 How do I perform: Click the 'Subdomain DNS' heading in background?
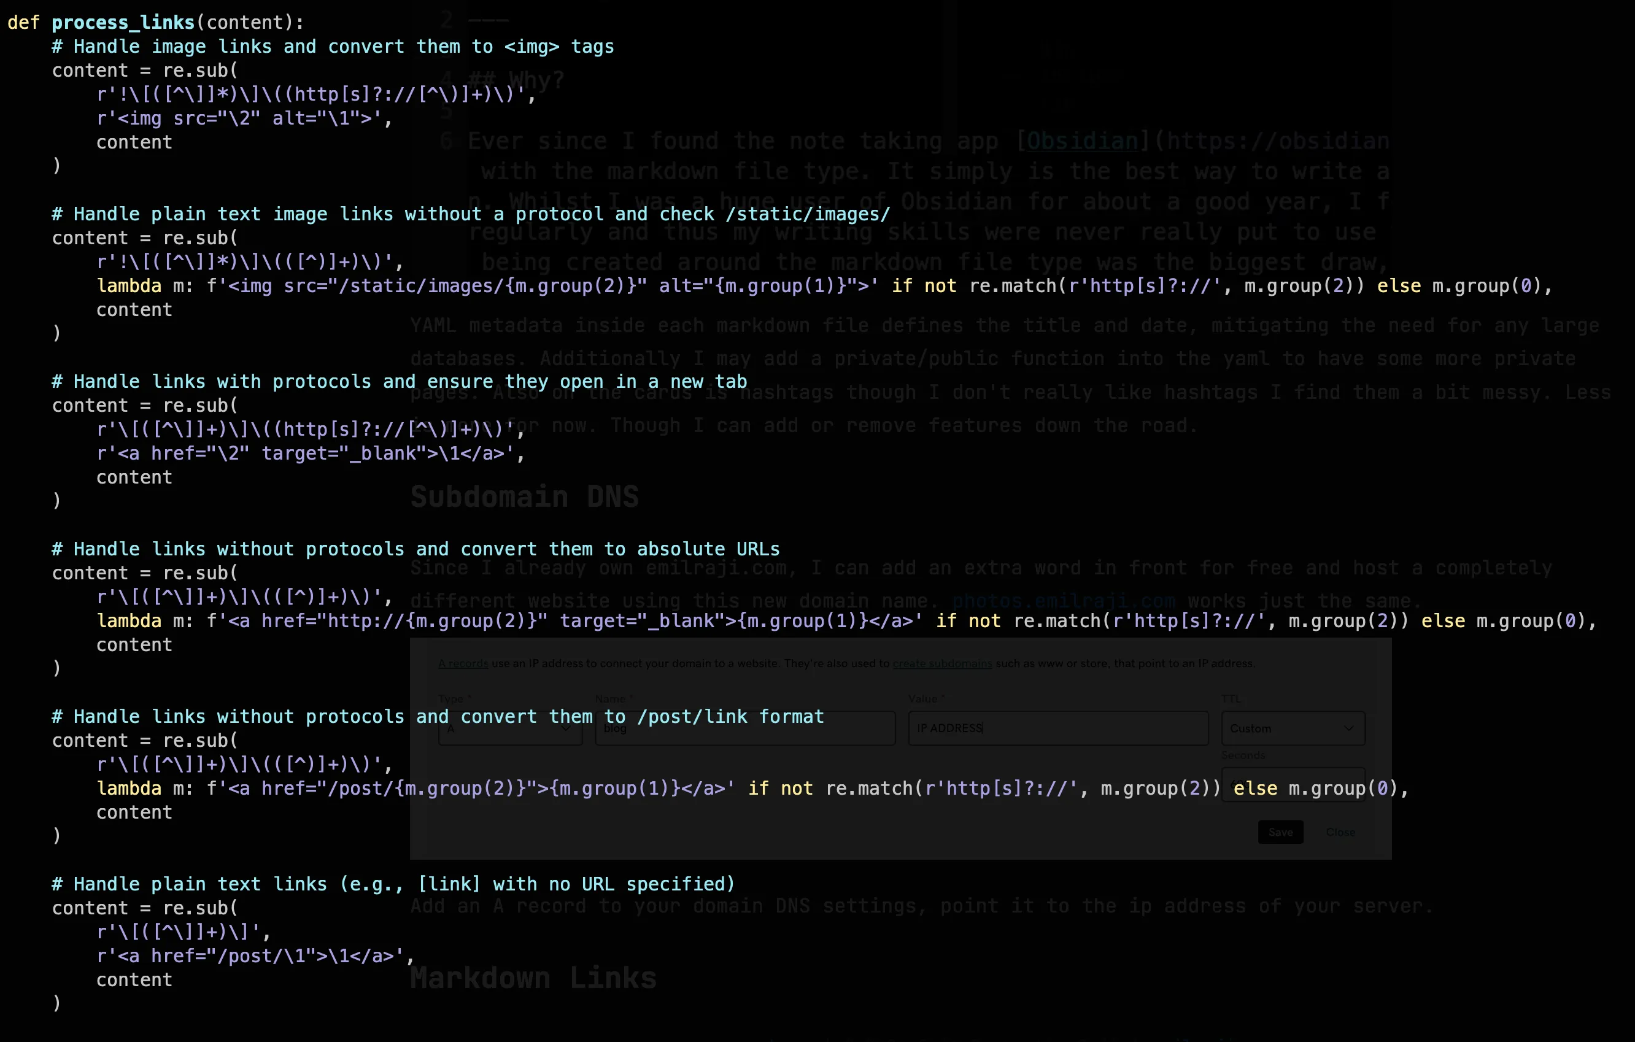point(524,496)
